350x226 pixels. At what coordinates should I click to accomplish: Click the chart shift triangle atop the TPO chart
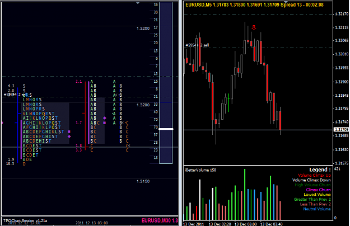coord(138,3)
